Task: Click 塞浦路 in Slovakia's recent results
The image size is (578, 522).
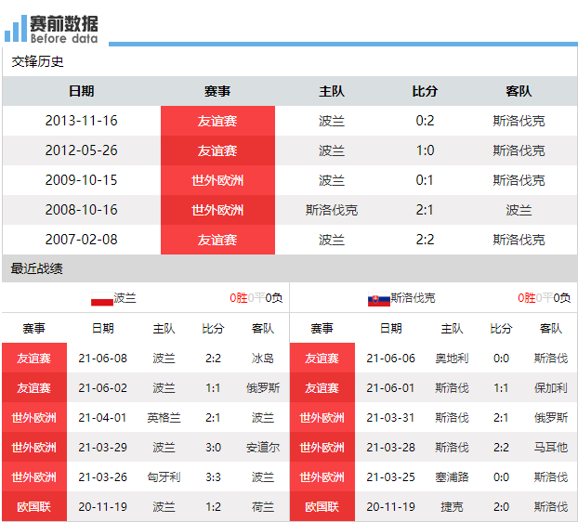Action: point(452,477)
